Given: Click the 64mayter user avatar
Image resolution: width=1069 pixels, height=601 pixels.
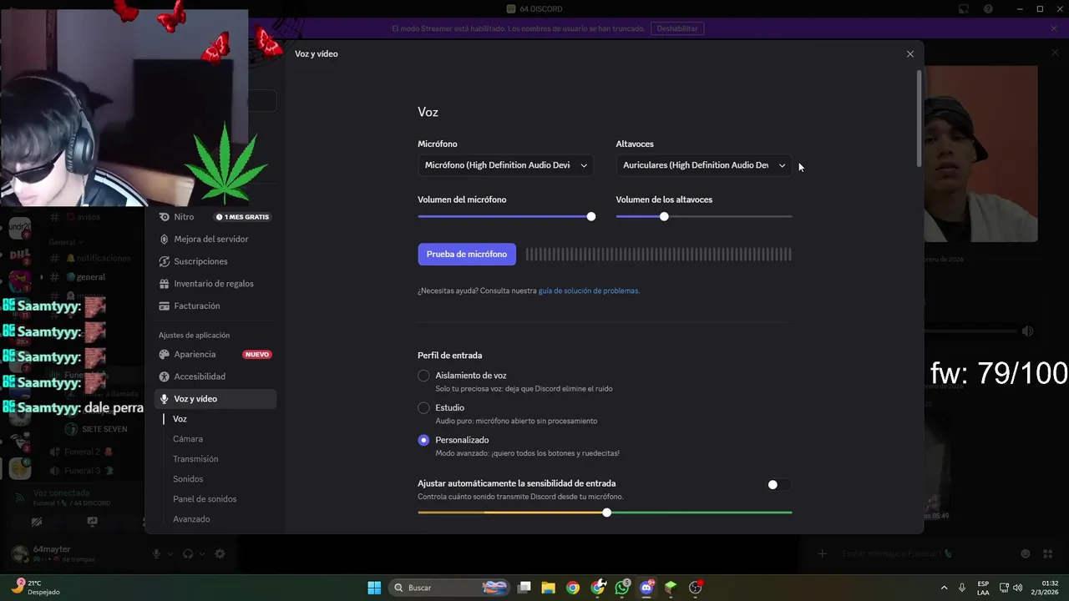Looking at the screenshot, I should (19, 553).
